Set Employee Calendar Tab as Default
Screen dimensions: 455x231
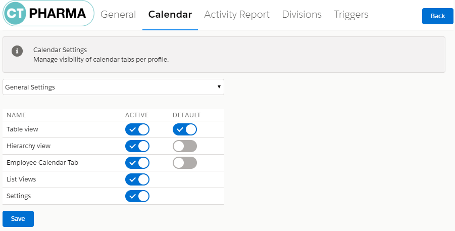pos(185,163)
